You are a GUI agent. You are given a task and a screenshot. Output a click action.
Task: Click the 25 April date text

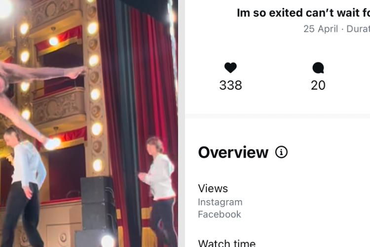pyautogui.click(x=321, y=29)
